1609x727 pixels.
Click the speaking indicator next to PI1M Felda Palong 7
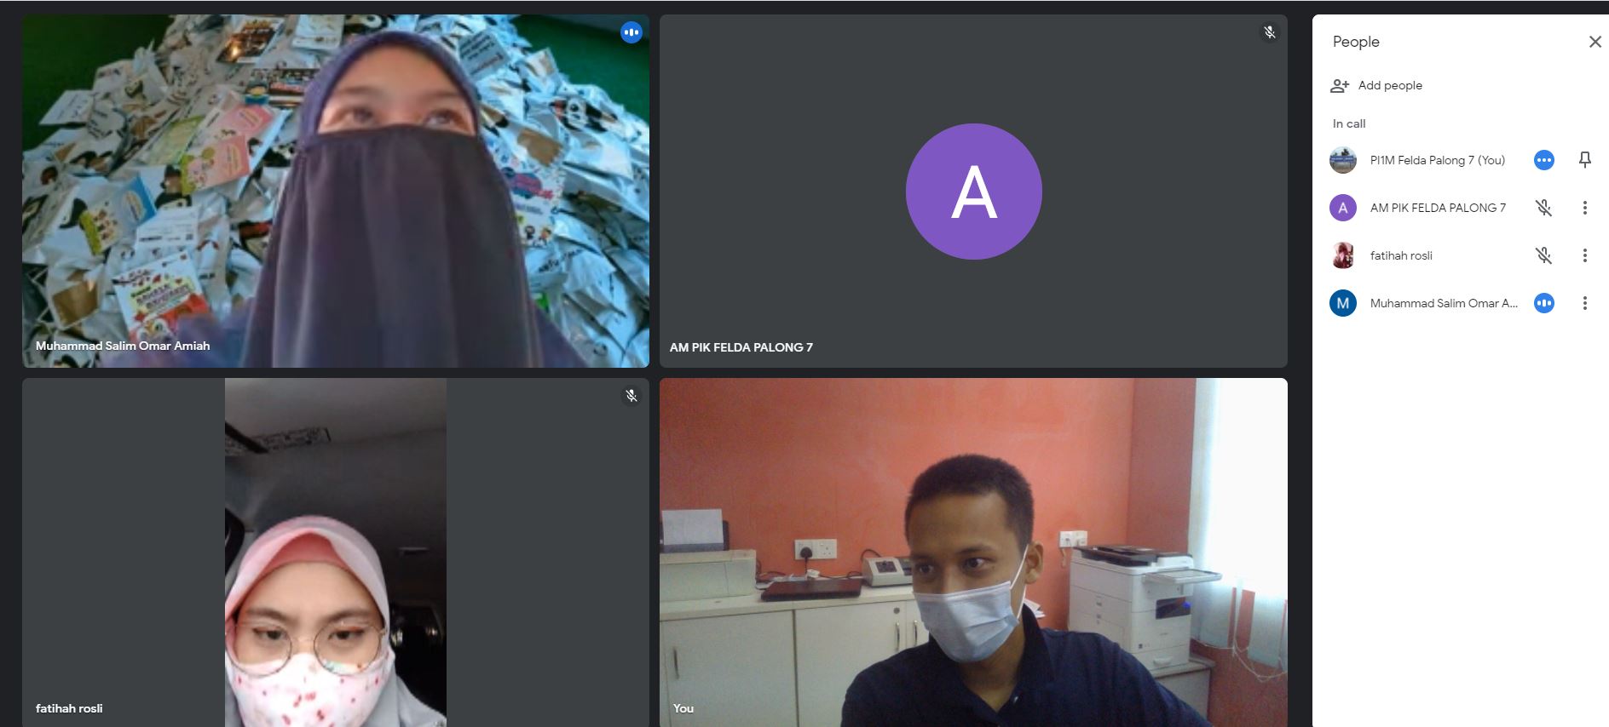pos(1543,160)
